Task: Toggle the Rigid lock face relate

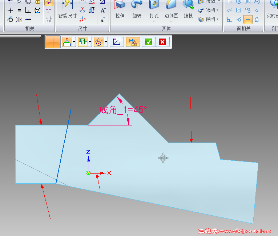Action: (257, 19)
